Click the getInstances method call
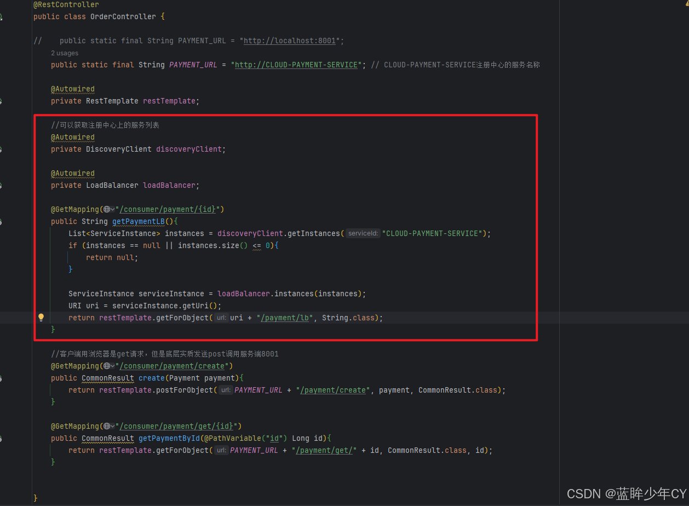 314,233
